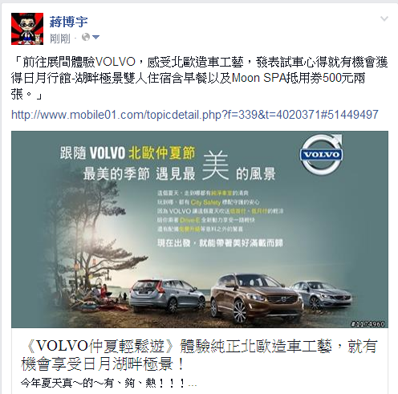
Task: Open the post options chevron menu
Action: pos(384,18)
